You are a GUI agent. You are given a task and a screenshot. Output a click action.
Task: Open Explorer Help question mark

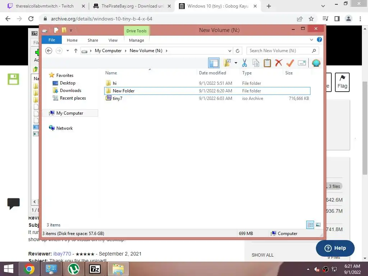[x=319, y=40]
